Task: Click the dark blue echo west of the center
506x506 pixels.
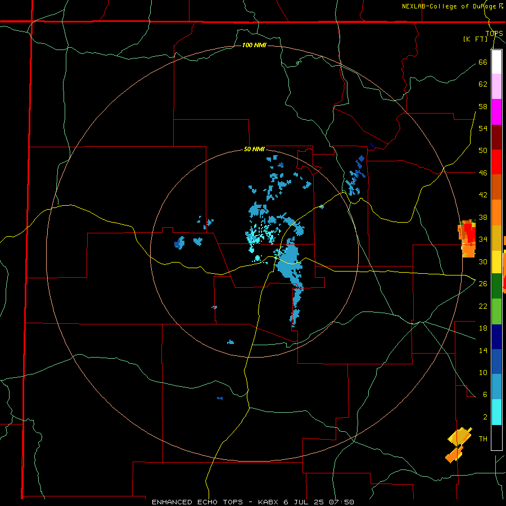Action: tap(179, 243)
